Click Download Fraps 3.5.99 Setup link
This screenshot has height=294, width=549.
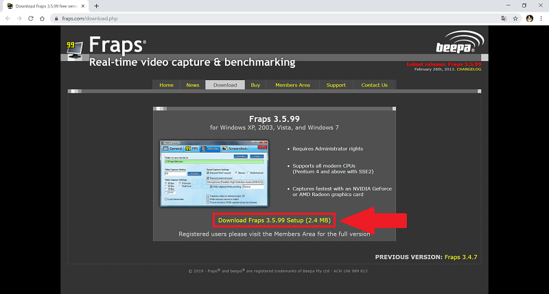(x=274, y=221)
